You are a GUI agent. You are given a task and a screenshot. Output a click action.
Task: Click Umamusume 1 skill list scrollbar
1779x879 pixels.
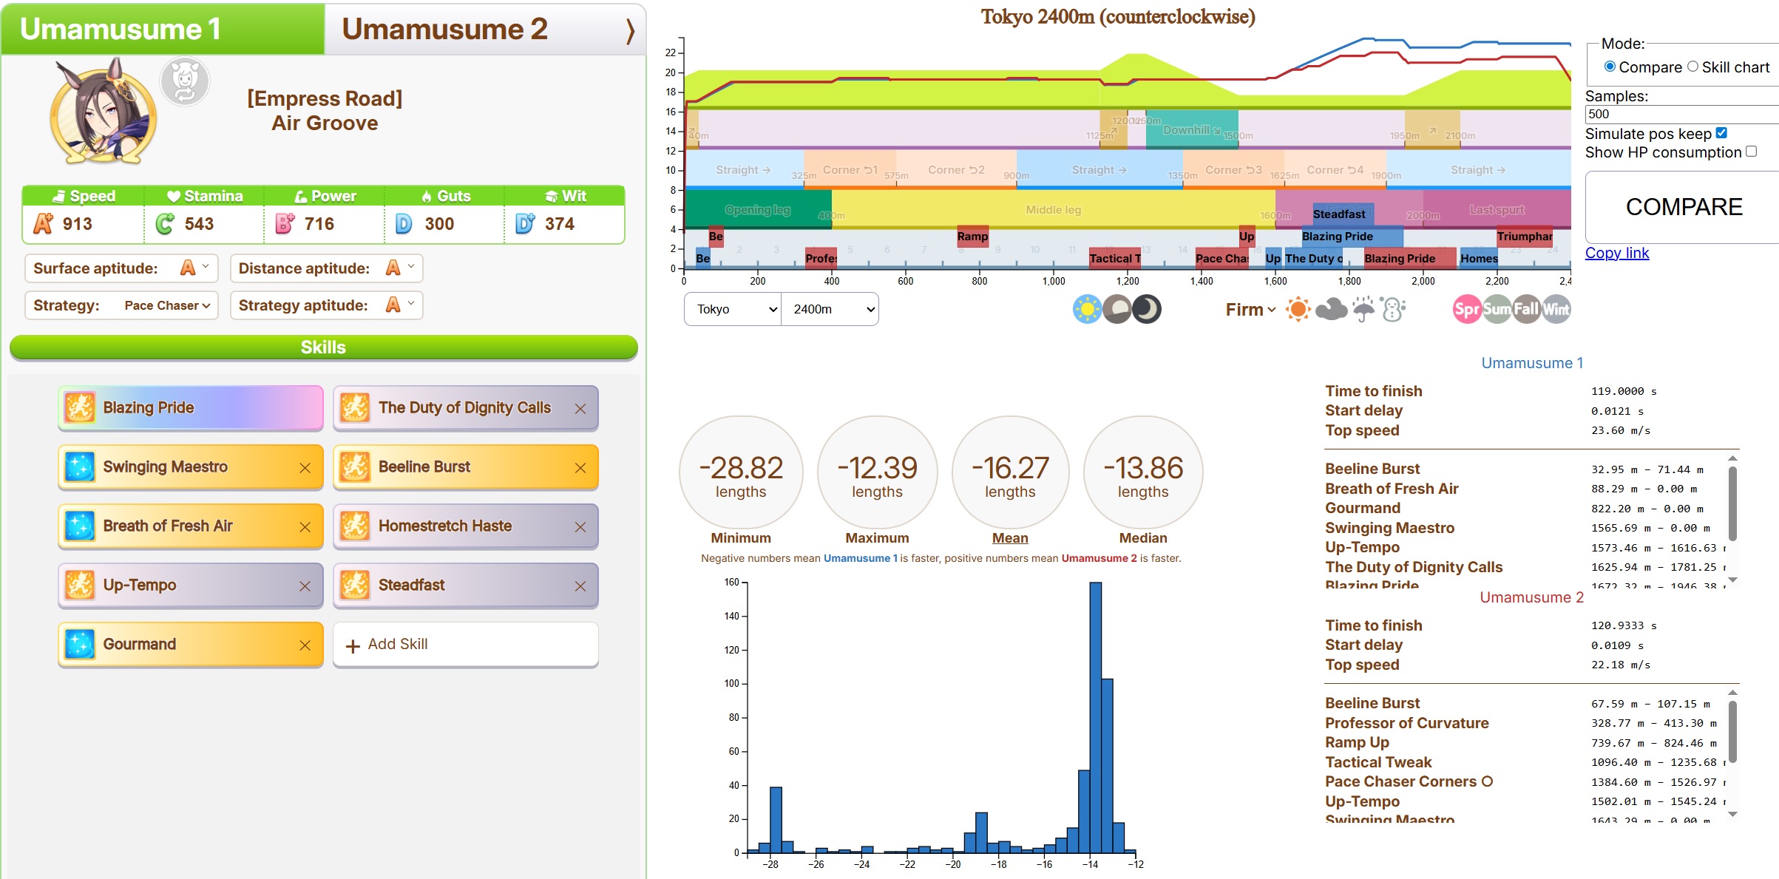1732,503
